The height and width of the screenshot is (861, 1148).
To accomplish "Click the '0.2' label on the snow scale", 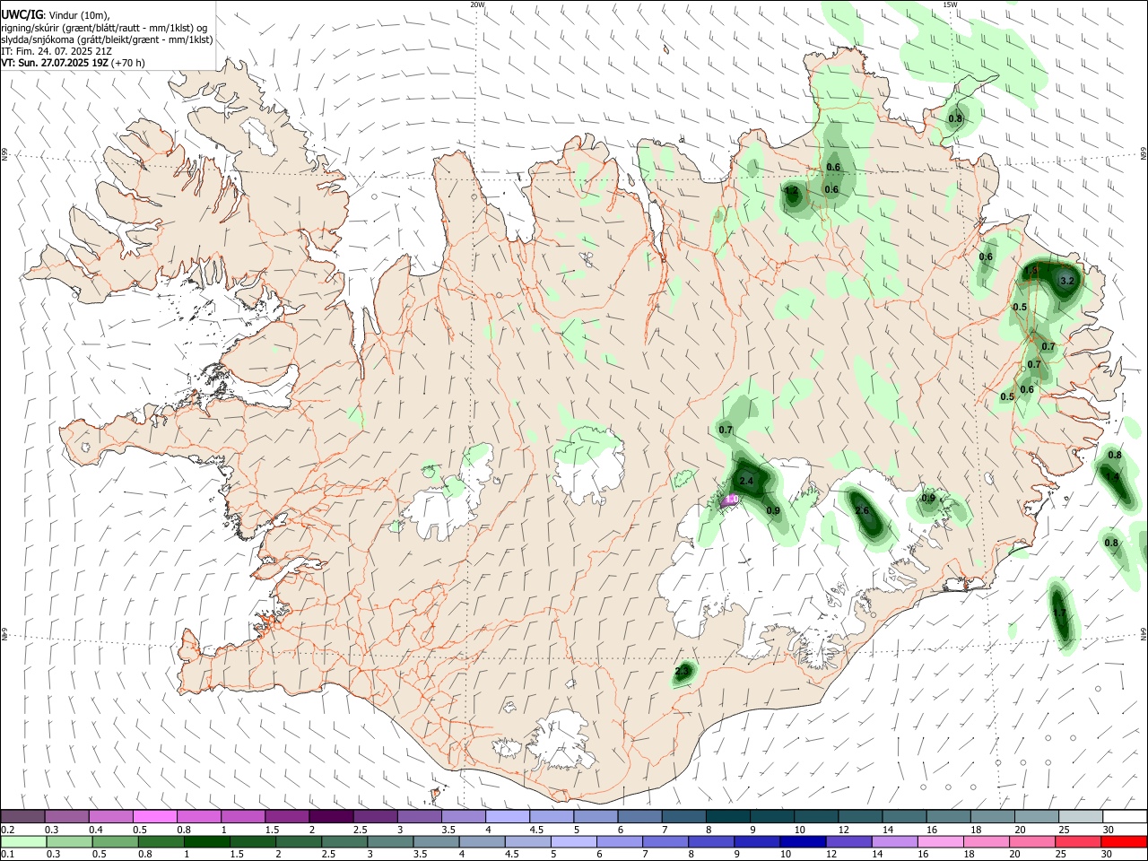I will (7, 830).
